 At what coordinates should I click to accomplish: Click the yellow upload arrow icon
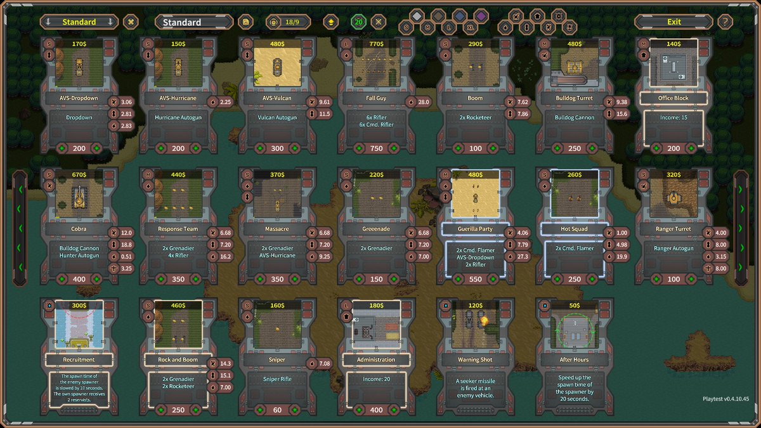tap(330, 22)
